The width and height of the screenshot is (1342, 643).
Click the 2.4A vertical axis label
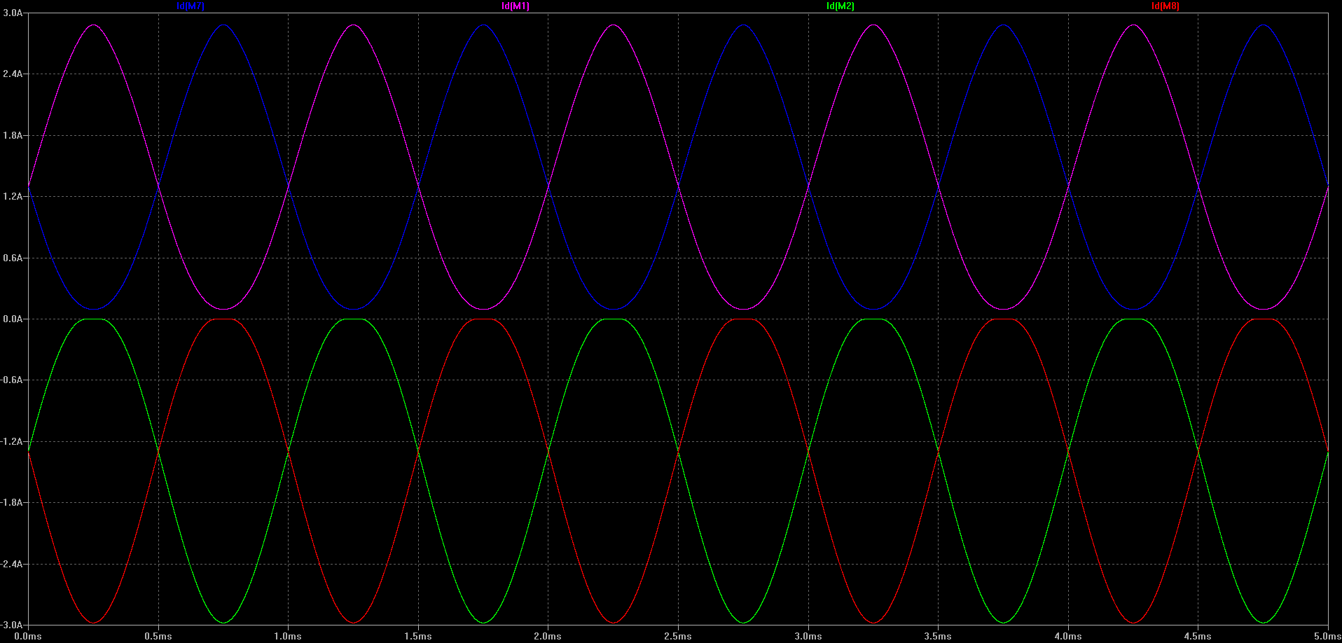pos(13,74)
